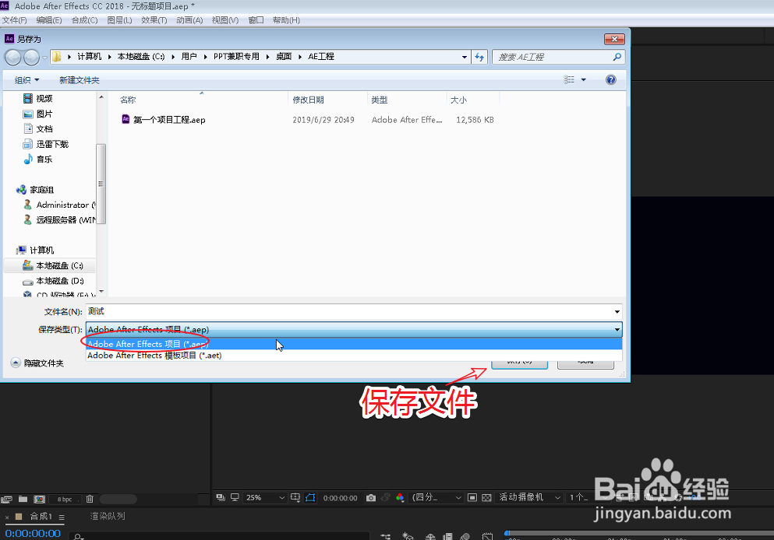The height and width of the screenshot is (540, 774).
Task: Click Interpret Footage icon in Project panel
Action: (x=7, y=499)
